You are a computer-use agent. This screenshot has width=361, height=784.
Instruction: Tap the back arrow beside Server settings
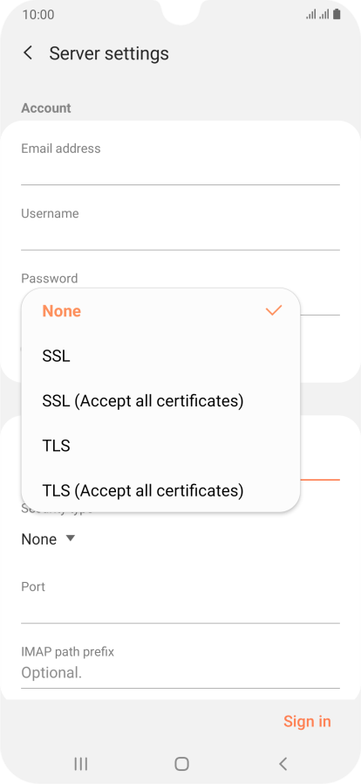coord(29,53)
